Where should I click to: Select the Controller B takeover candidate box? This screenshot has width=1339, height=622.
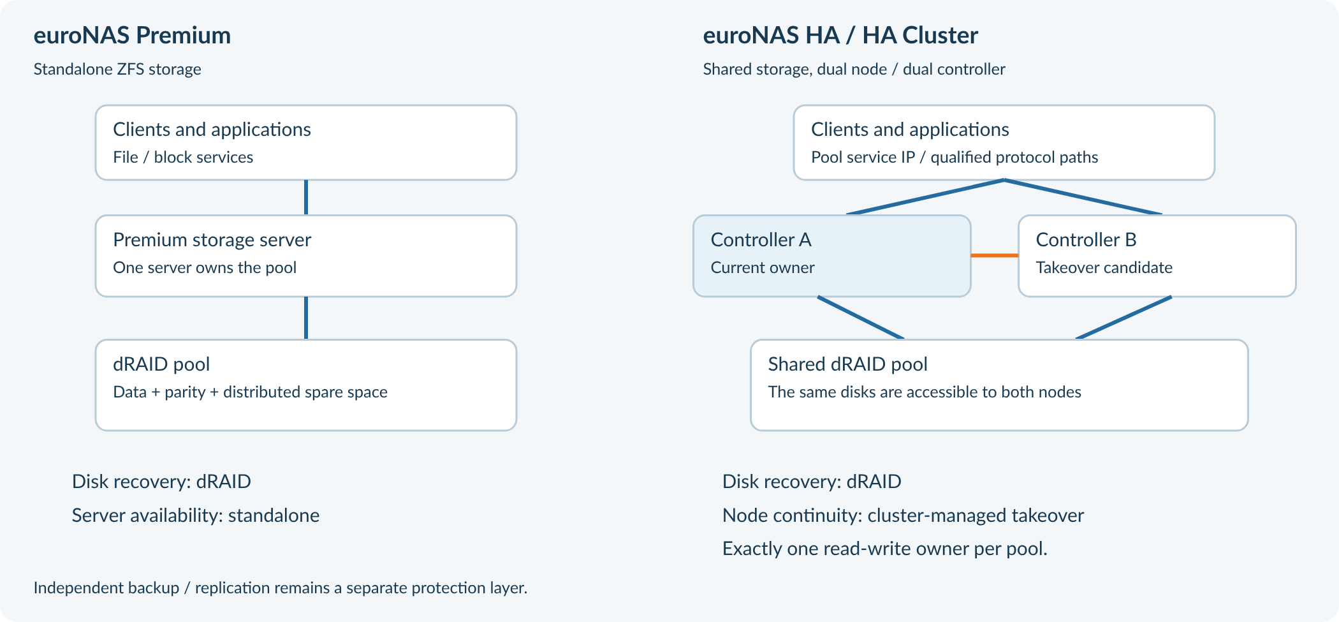[x=1157, y=256]
